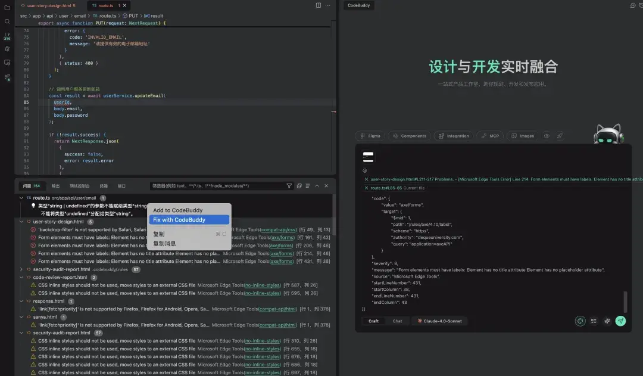Open the Source Control view showing 314 changes
This screenshot has height=376, width=643.
tap(7, 35)
